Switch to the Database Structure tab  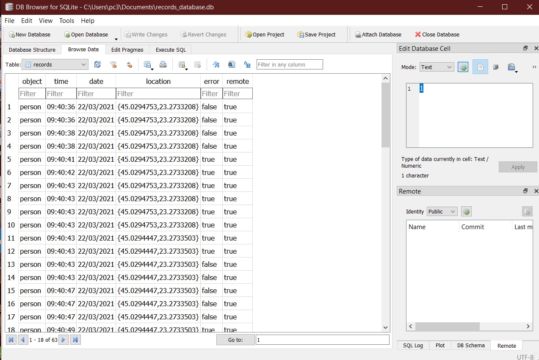32,50
